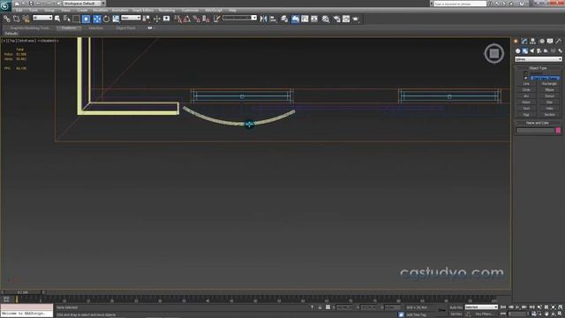Collapse the Name and Color rollout

pos(538,123)
